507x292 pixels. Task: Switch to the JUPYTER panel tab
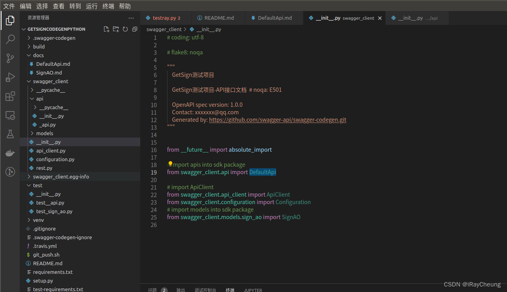point(253,290)
